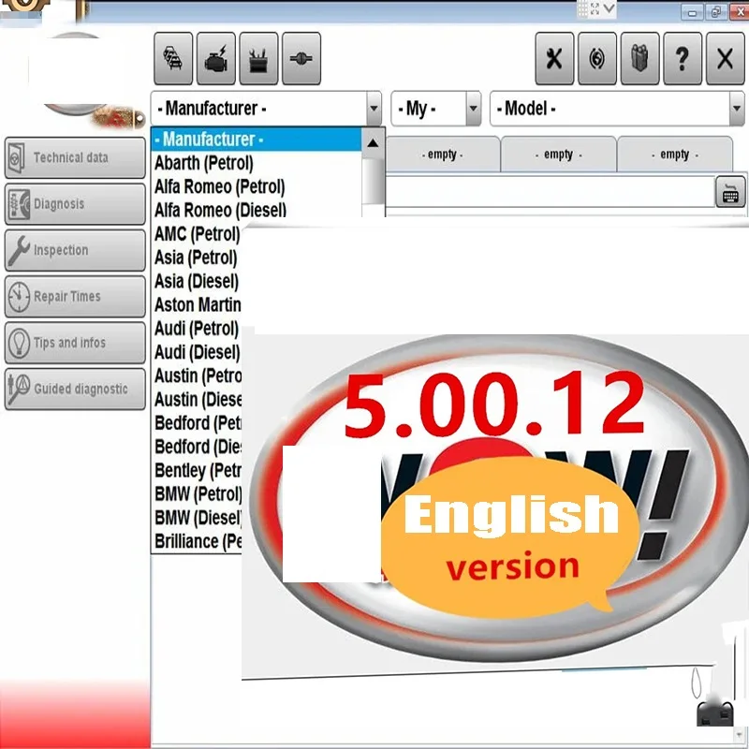Viewport: 749px width, 749px height.
Task: Open the Technical data section
Action: [x=75, y=157]
